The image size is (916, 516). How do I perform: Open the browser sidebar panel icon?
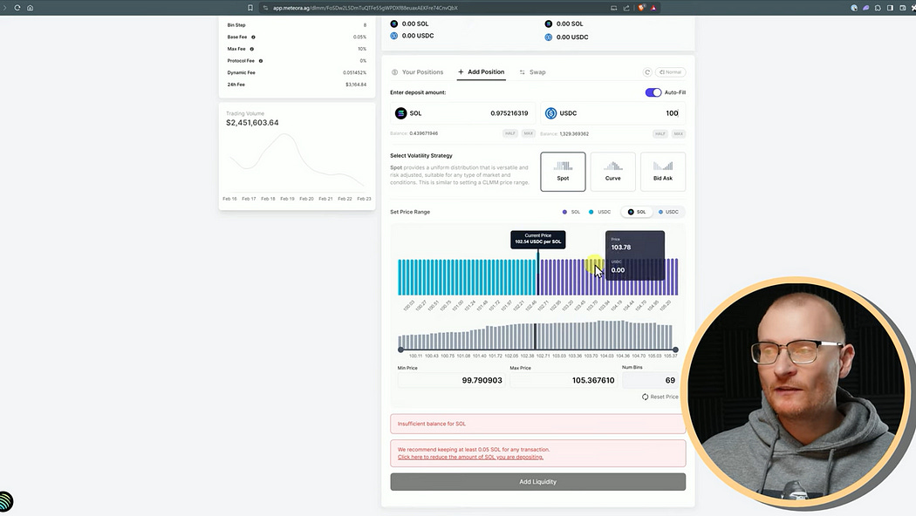coord(891,8)
